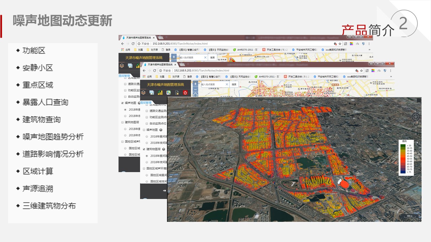Image resolution: width=431 pixels, height=242 pixels.
Task: Open Chrome three-dot menu in front window
Action: [391, 71]
